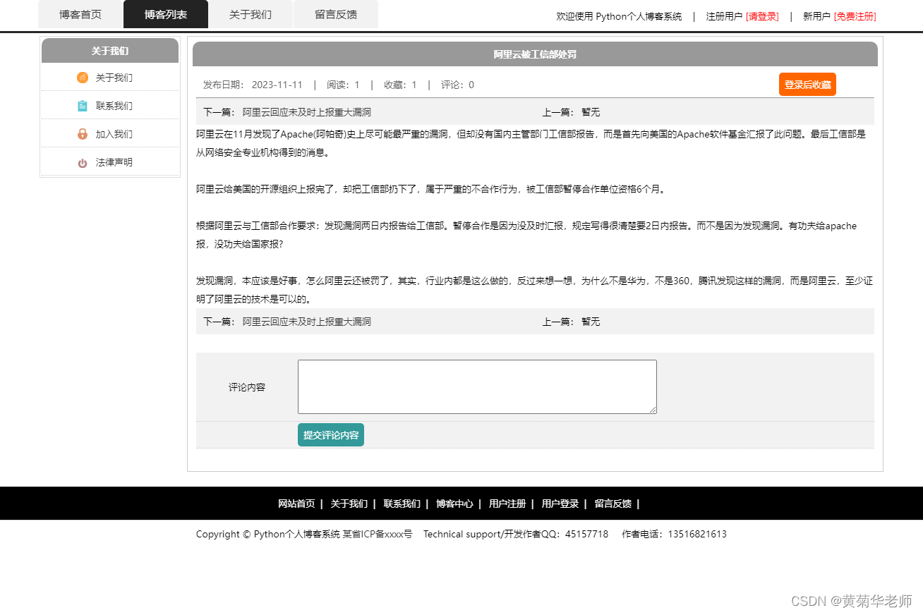Click 用户登录 in the footer
The image size is (923, 615).
(560, 504)
